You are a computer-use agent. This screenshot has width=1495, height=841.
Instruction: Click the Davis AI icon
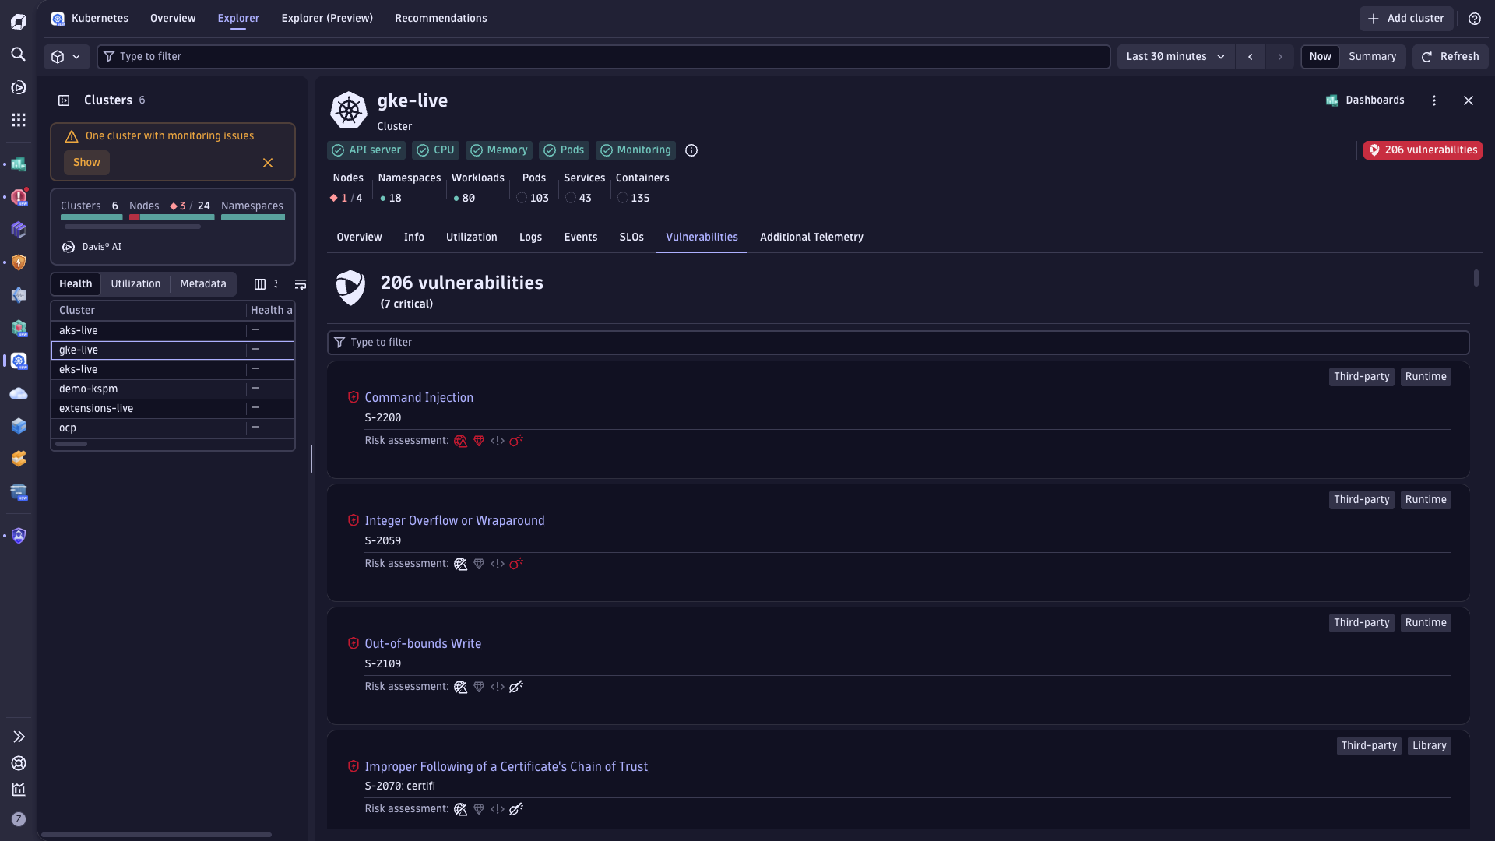(x=69, y=247)
